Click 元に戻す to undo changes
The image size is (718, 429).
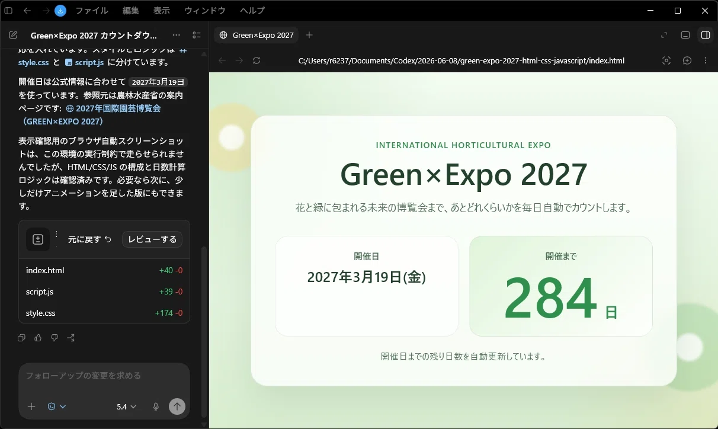pos(89,239)
